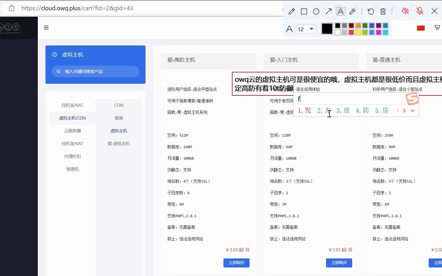This screenshot has height=276, width=442.
Task: Select 虚拟主机 subcategory
Action: coord(119,131)
